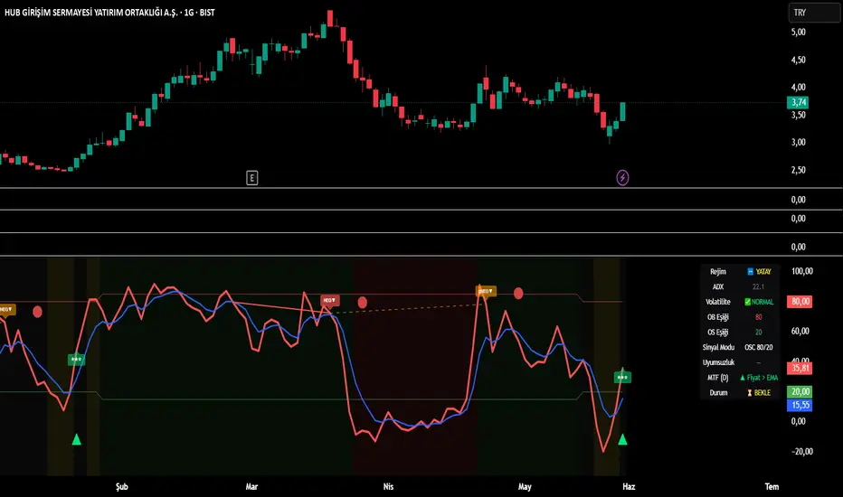The width and height of the screenshot is (843, 497).
Task: Click the current price label 3,74
Action: (799, 102)
